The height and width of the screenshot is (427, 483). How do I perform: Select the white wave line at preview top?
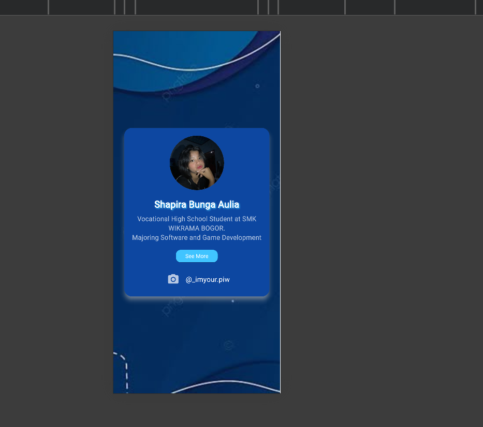click(155, 65)
